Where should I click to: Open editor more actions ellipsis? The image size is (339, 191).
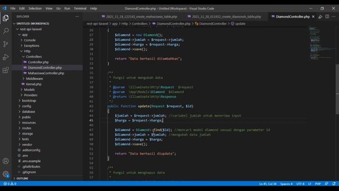coord(334,16)
